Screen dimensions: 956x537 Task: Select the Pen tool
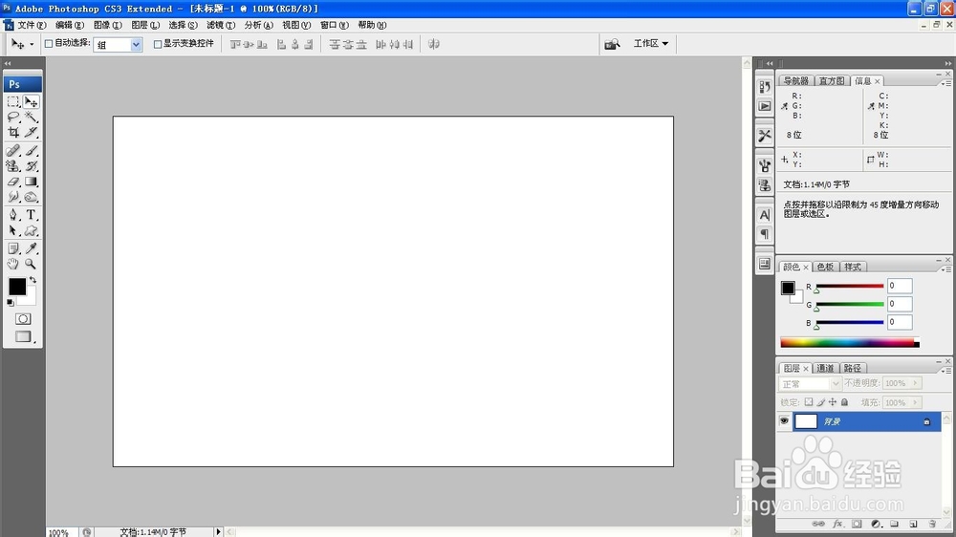(13, 215)
